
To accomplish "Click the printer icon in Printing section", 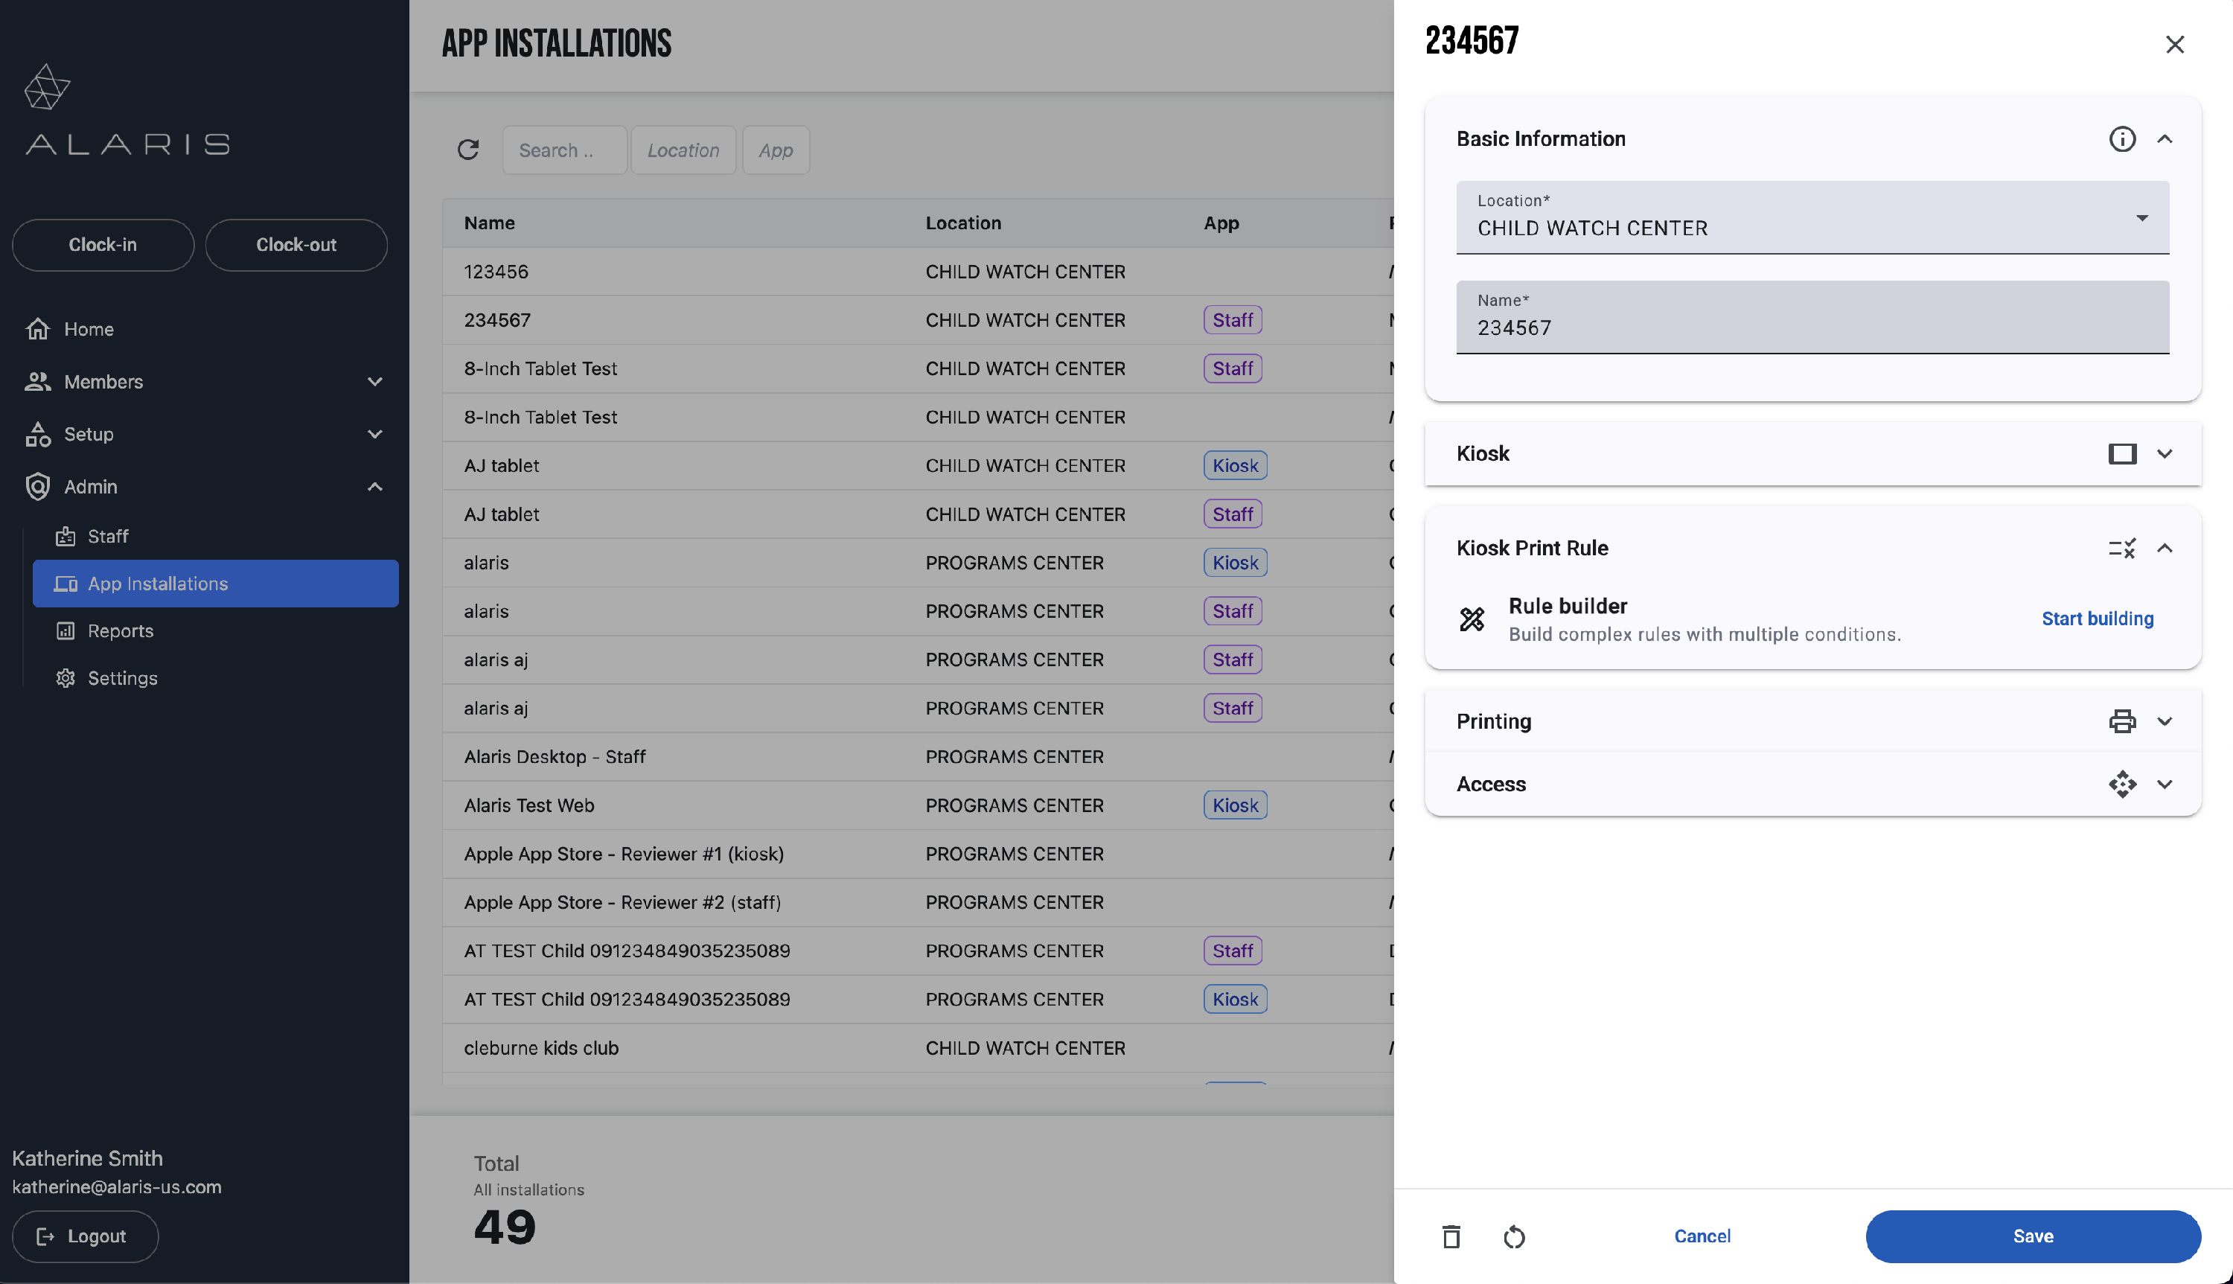I will [2121, 721].
